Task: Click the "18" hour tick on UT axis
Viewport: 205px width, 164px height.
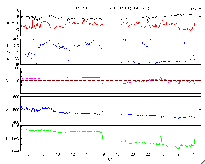Action: click(x=118, y=154)
